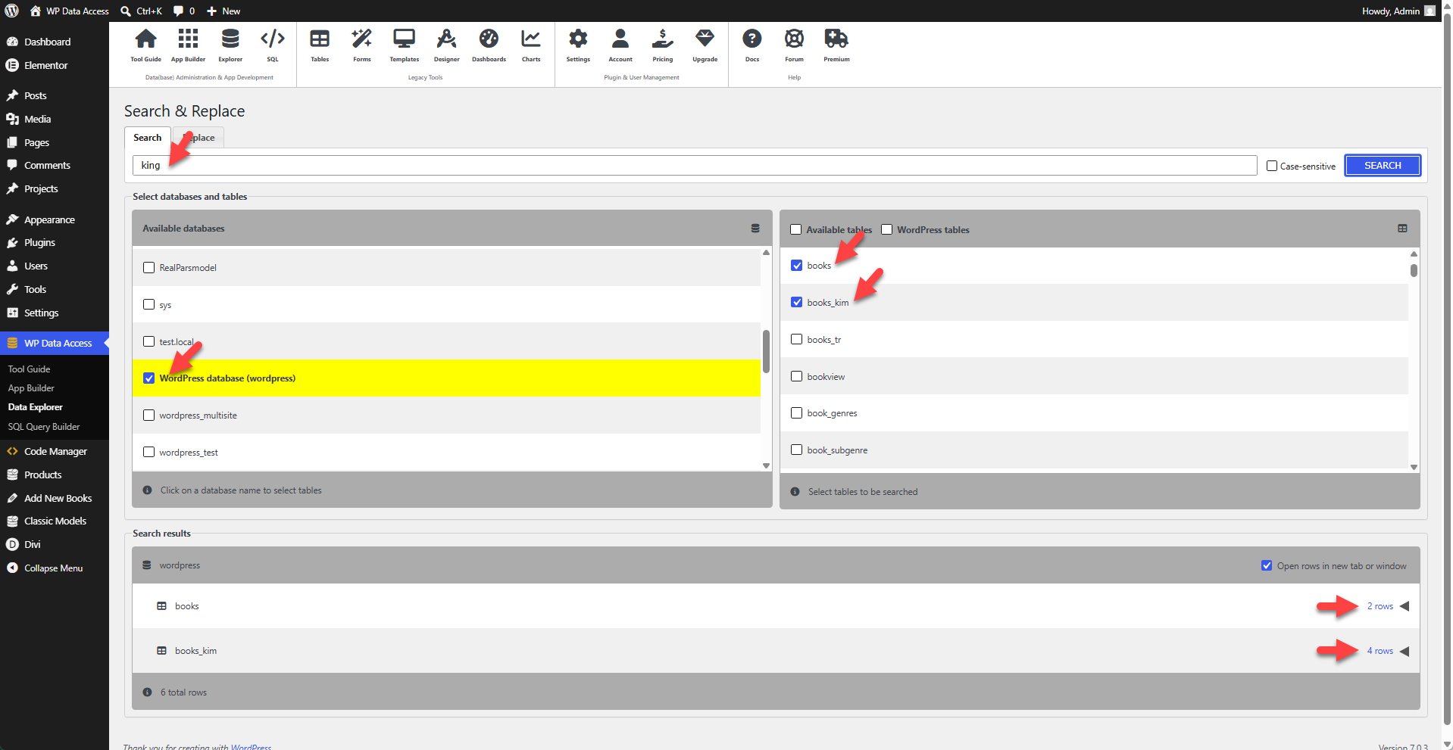The image size is (1453, 750).
Task: Open the 2 rows link for books
Action: coord(1380,606)
